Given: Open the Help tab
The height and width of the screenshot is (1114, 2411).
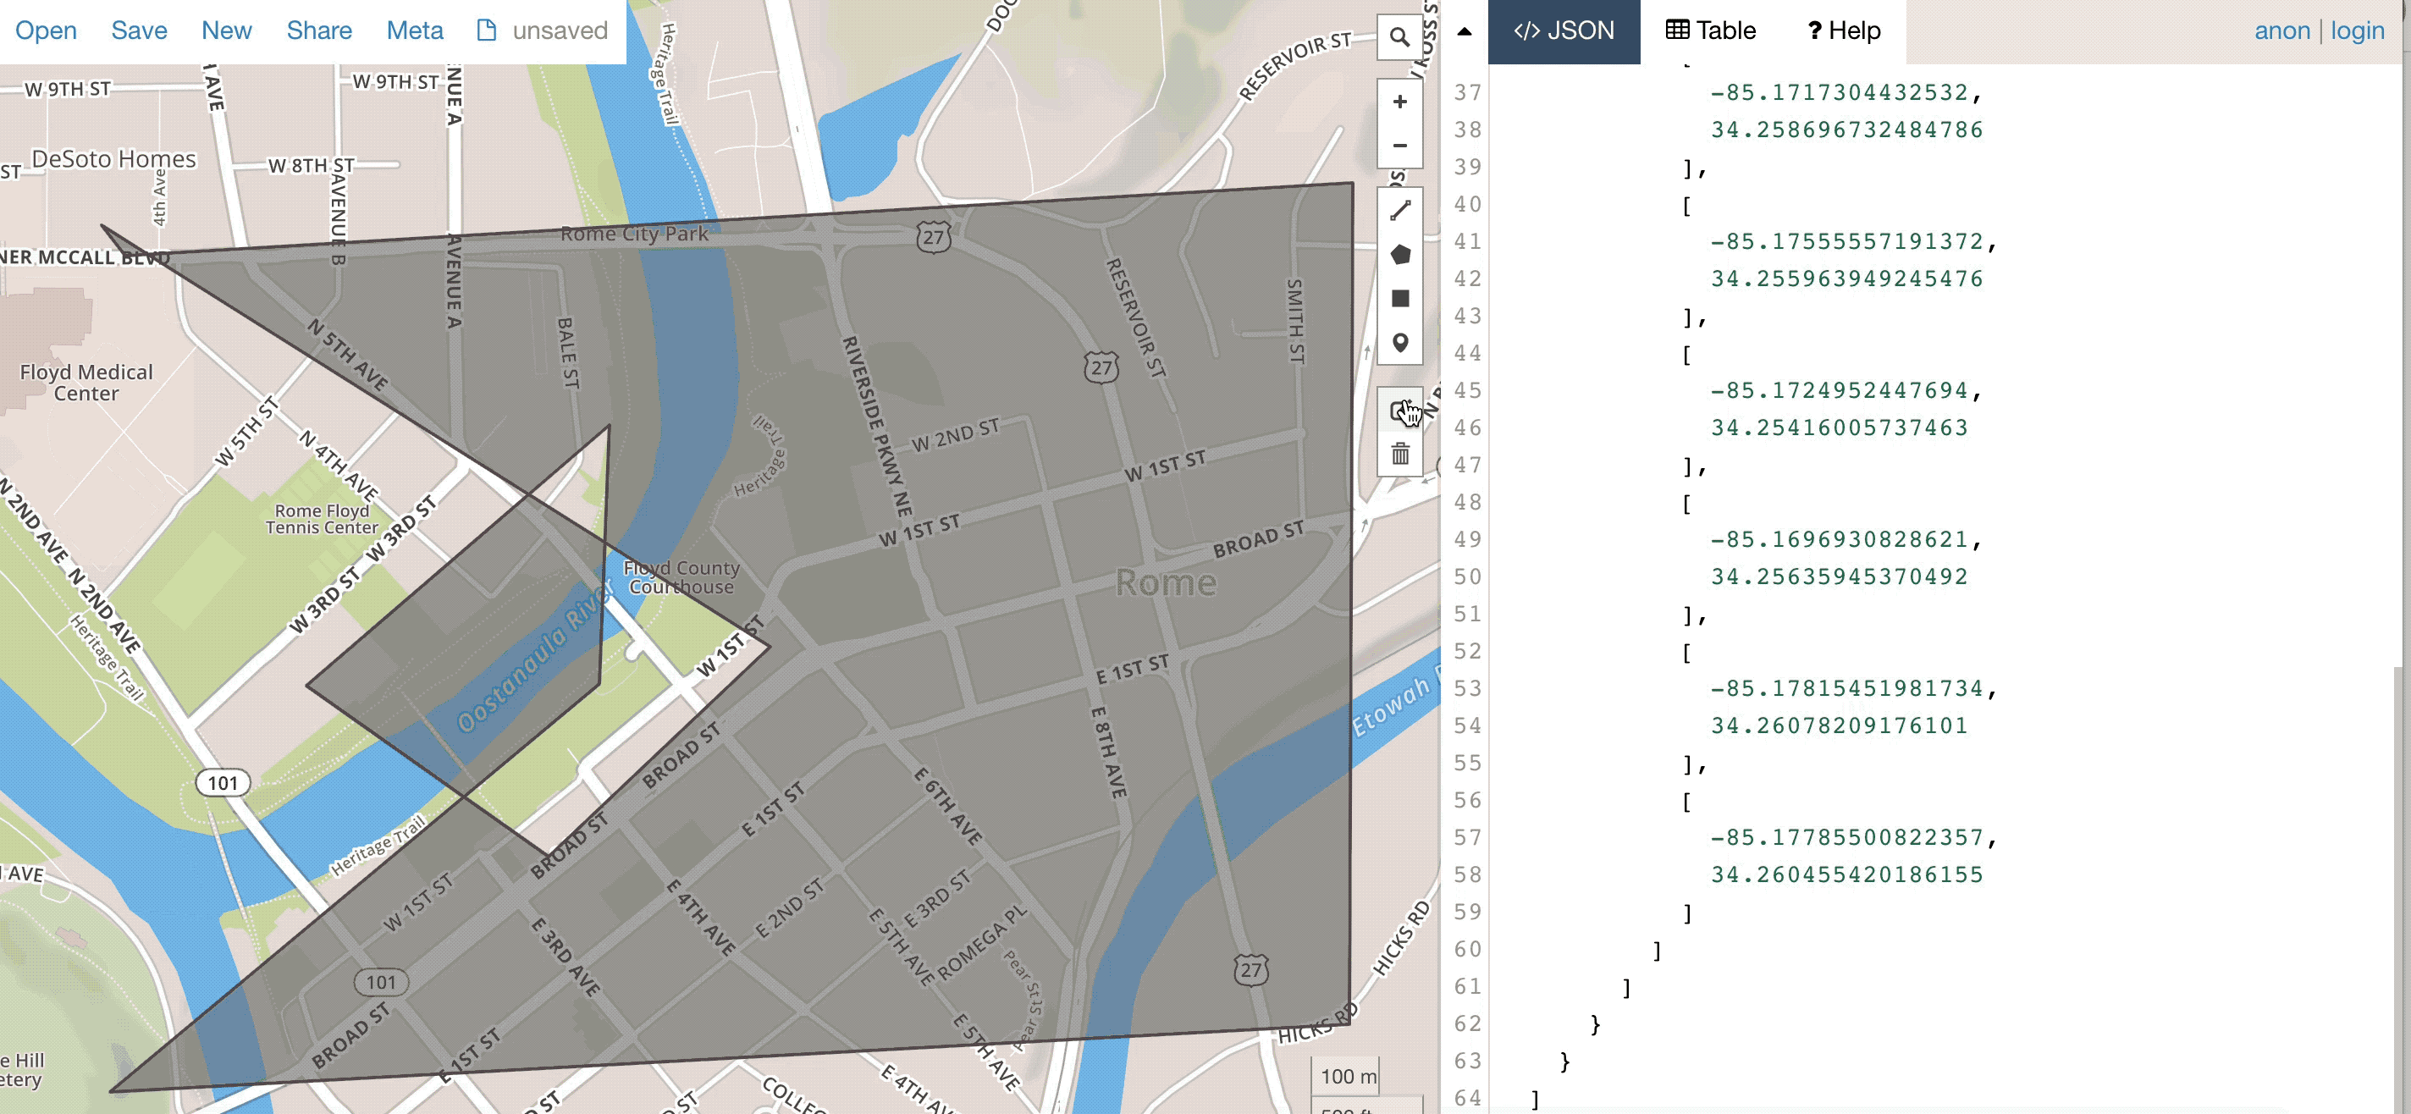Looking at the screenshot, I should tap(1842, 30).
